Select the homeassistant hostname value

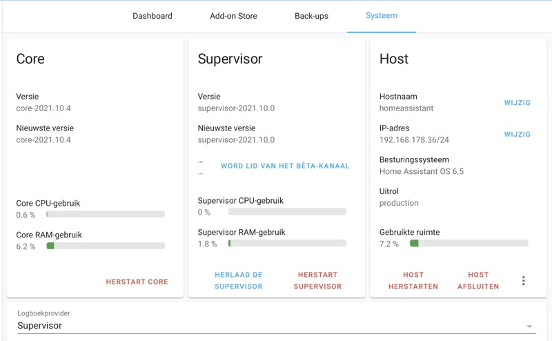(x=406, y=108)
